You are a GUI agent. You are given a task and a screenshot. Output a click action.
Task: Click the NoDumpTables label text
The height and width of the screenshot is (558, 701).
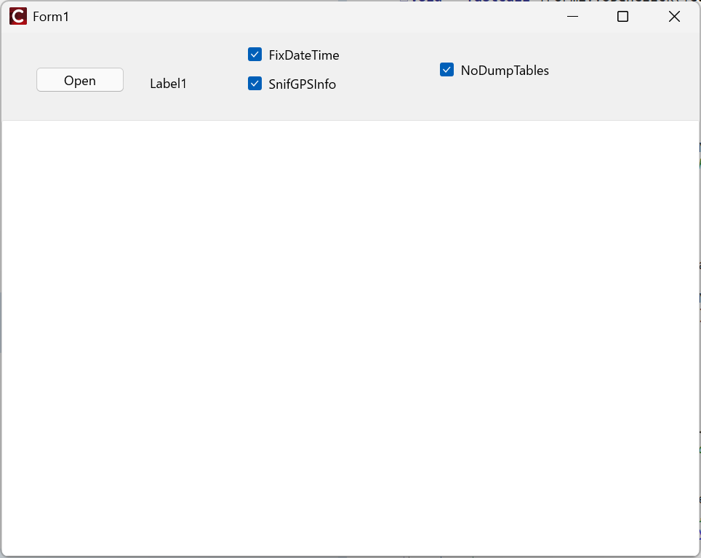[x=504, y=71]
